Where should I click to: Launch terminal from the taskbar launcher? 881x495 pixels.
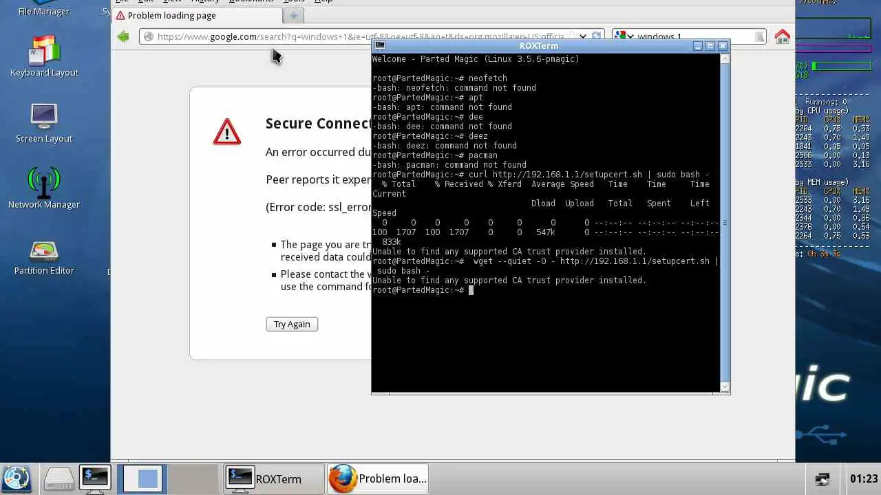coord(95,478)
